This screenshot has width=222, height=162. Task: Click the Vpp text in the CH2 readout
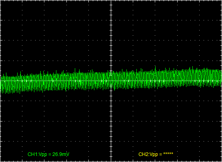click(153, 154)
